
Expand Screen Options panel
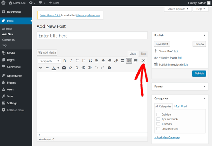178,9
